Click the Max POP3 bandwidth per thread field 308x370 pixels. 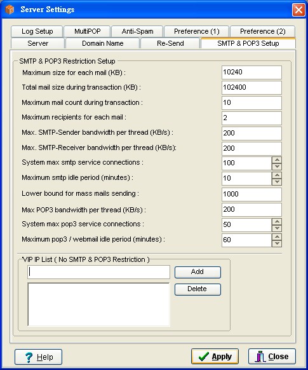[251, 210]
